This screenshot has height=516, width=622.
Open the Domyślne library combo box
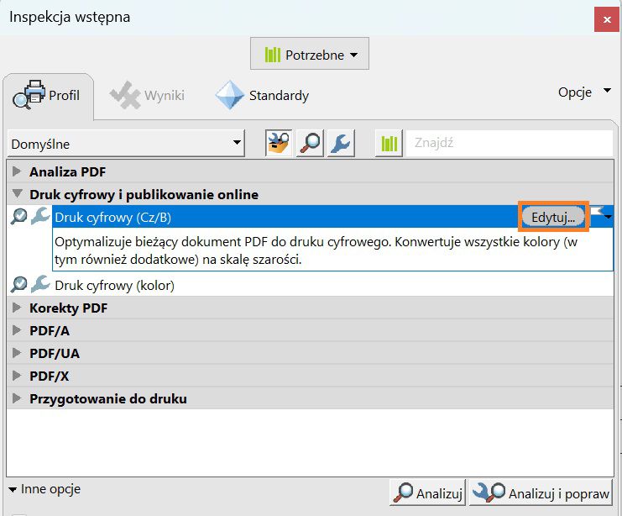tap(126, 144)
